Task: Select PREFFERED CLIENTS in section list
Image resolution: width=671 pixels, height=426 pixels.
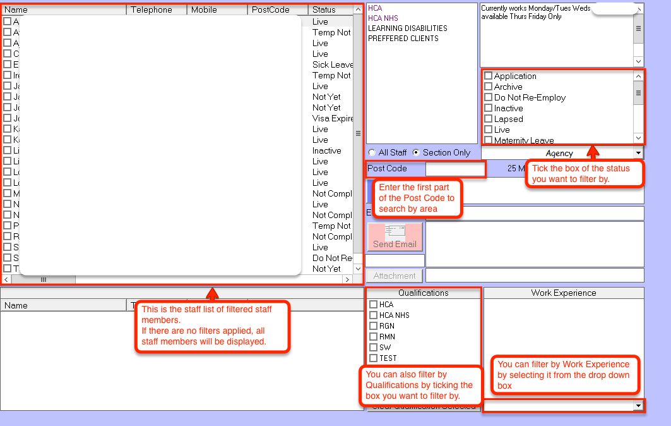Action: (403, 39)
